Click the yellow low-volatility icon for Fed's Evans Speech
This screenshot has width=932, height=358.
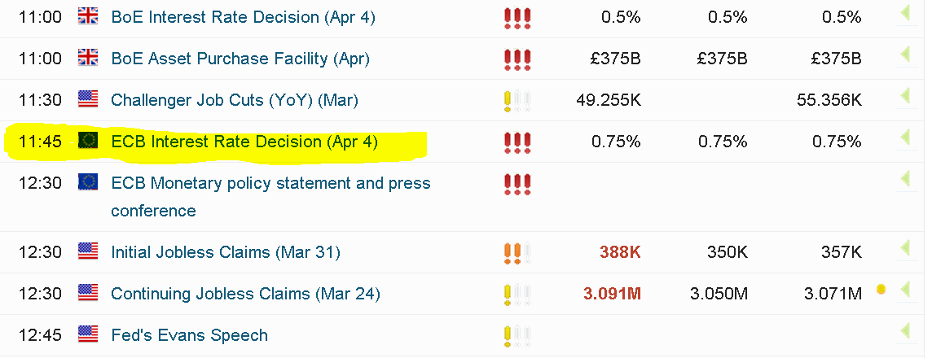click(517, 337)
